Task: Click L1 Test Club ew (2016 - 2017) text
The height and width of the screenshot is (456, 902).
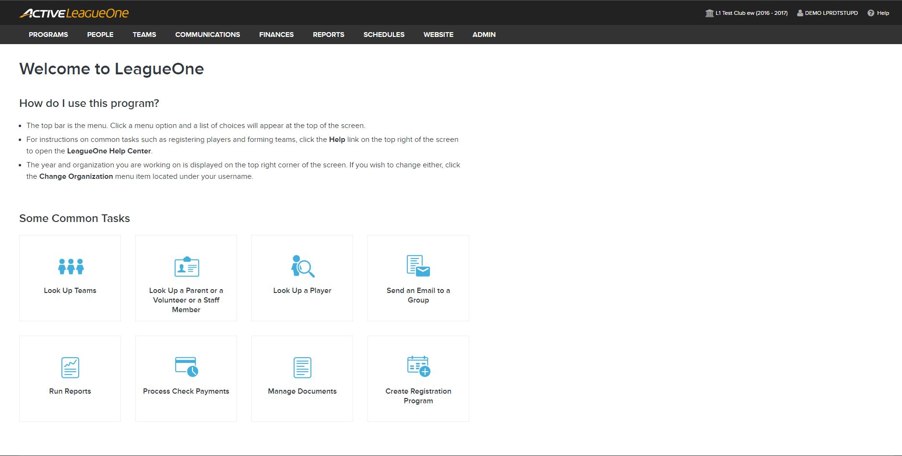Action: point(752,13)
